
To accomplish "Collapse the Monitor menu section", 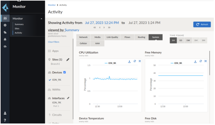I will pyautogui.click(x=41, y=19).
